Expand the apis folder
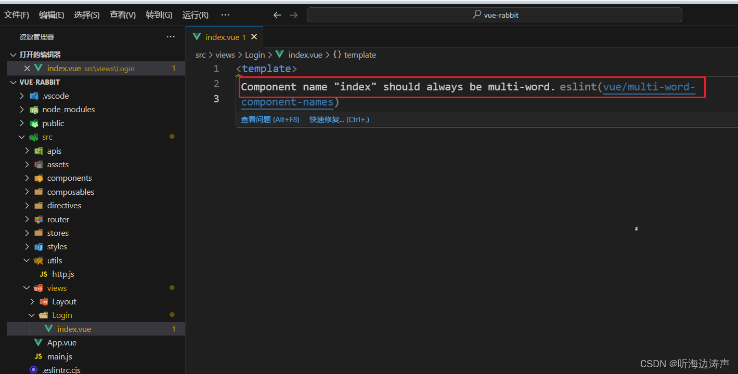738x374 pixels. click(27, 151)
